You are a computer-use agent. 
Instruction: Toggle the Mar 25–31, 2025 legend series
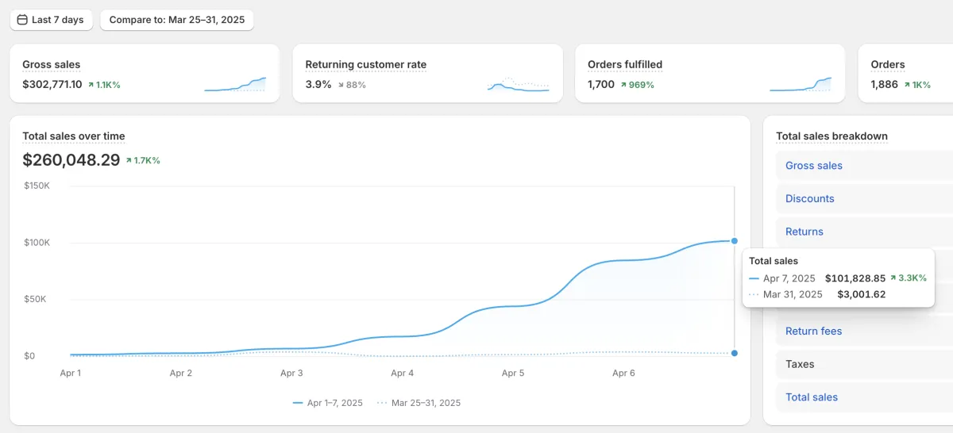[x=419, y=403]
